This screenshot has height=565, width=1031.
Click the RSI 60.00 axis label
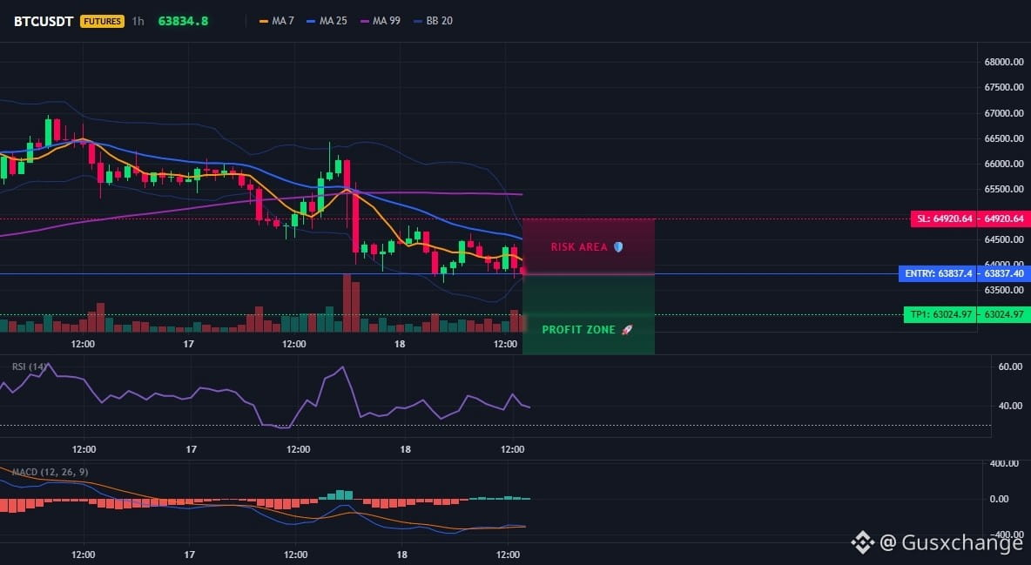1010,367
